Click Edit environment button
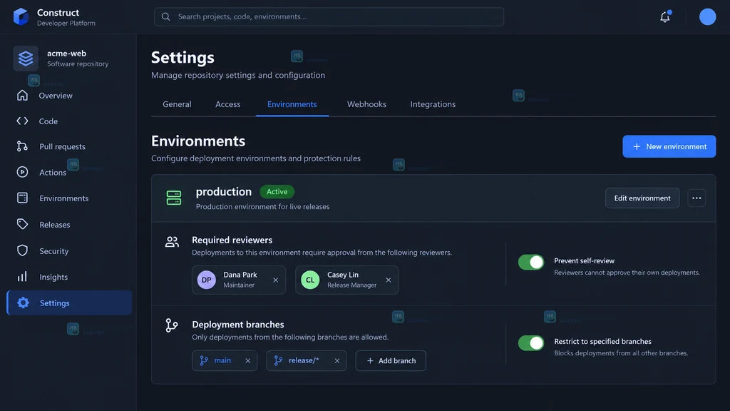 (642, 198)
